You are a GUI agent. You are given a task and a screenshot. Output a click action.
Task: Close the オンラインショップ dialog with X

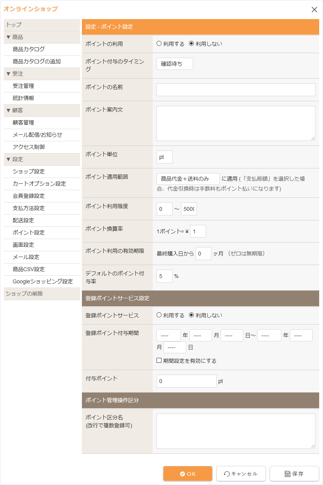pos(314,10)
